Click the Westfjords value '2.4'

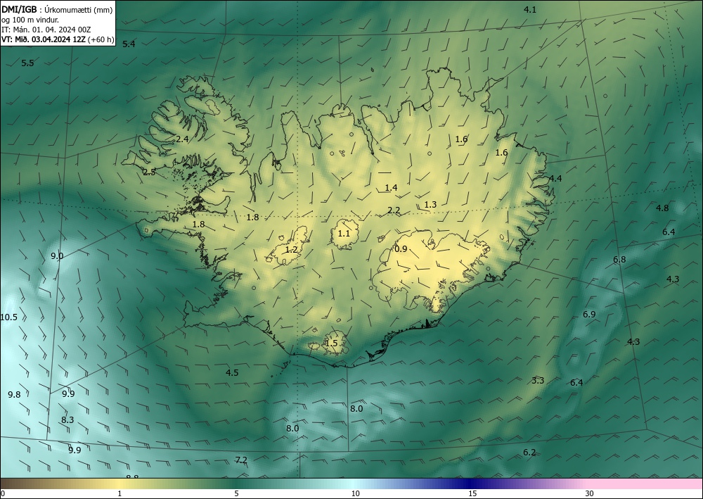(x=182, y=139)
